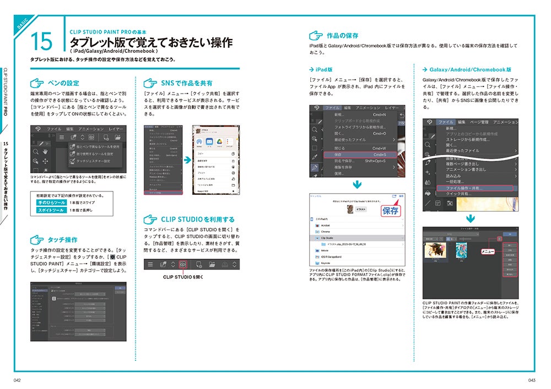Open ファイル menu in pen settings screenshot
This screenshot has height=389, width=551.
54,129
